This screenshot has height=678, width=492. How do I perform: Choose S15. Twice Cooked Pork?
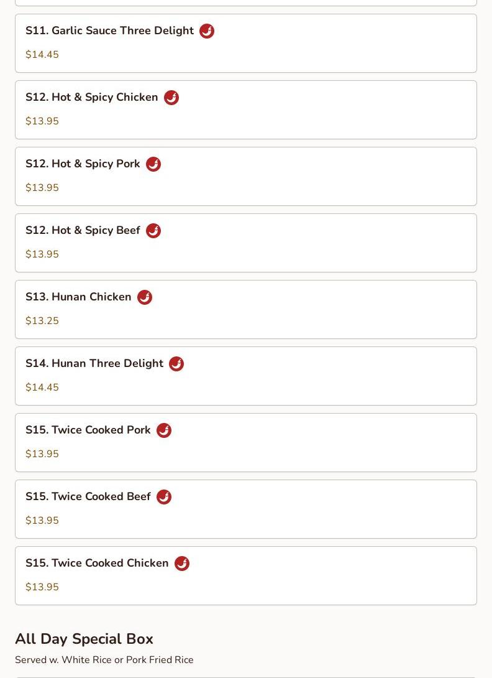(246, 443)
